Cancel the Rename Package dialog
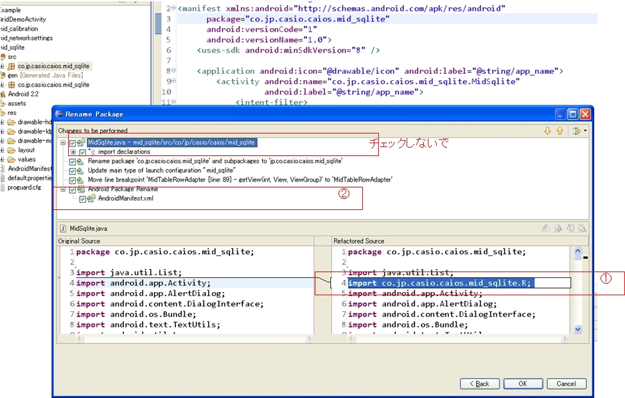 (x=566, y=384)
